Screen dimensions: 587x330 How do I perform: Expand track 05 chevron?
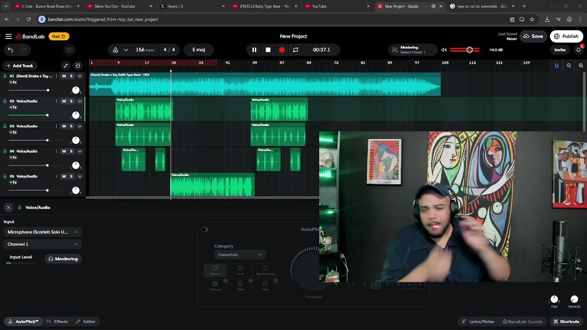(79, 176)
